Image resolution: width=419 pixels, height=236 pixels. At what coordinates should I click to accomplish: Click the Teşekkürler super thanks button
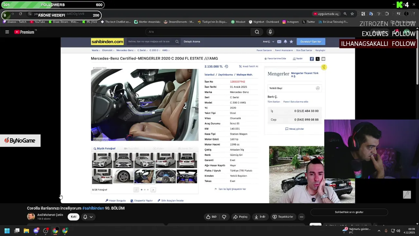coord(283,217)
